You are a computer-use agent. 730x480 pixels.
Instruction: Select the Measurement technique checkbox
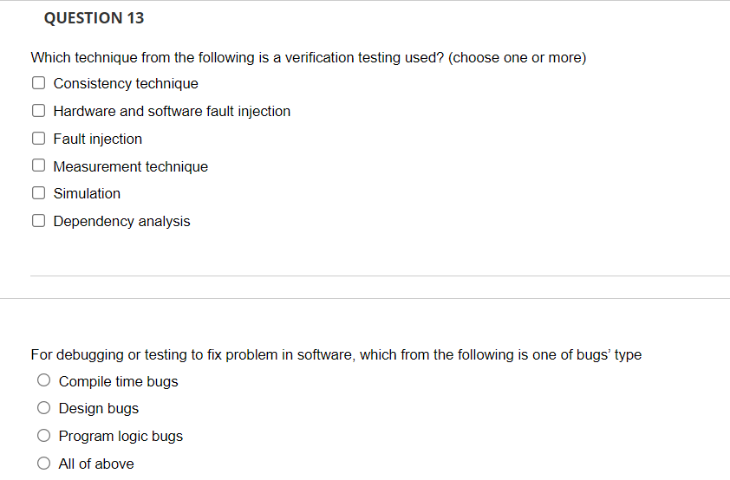click(39, 165)
